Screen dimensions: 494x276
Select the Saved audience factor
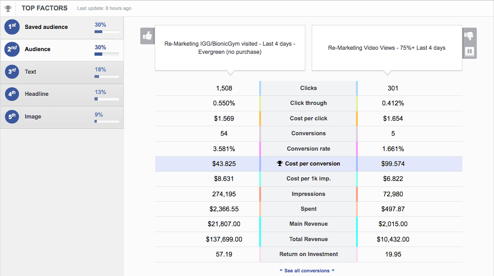(x=62, y=28)
